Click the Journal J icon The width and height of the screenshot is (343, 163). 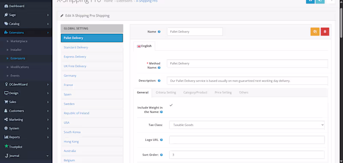coord(6,156)
